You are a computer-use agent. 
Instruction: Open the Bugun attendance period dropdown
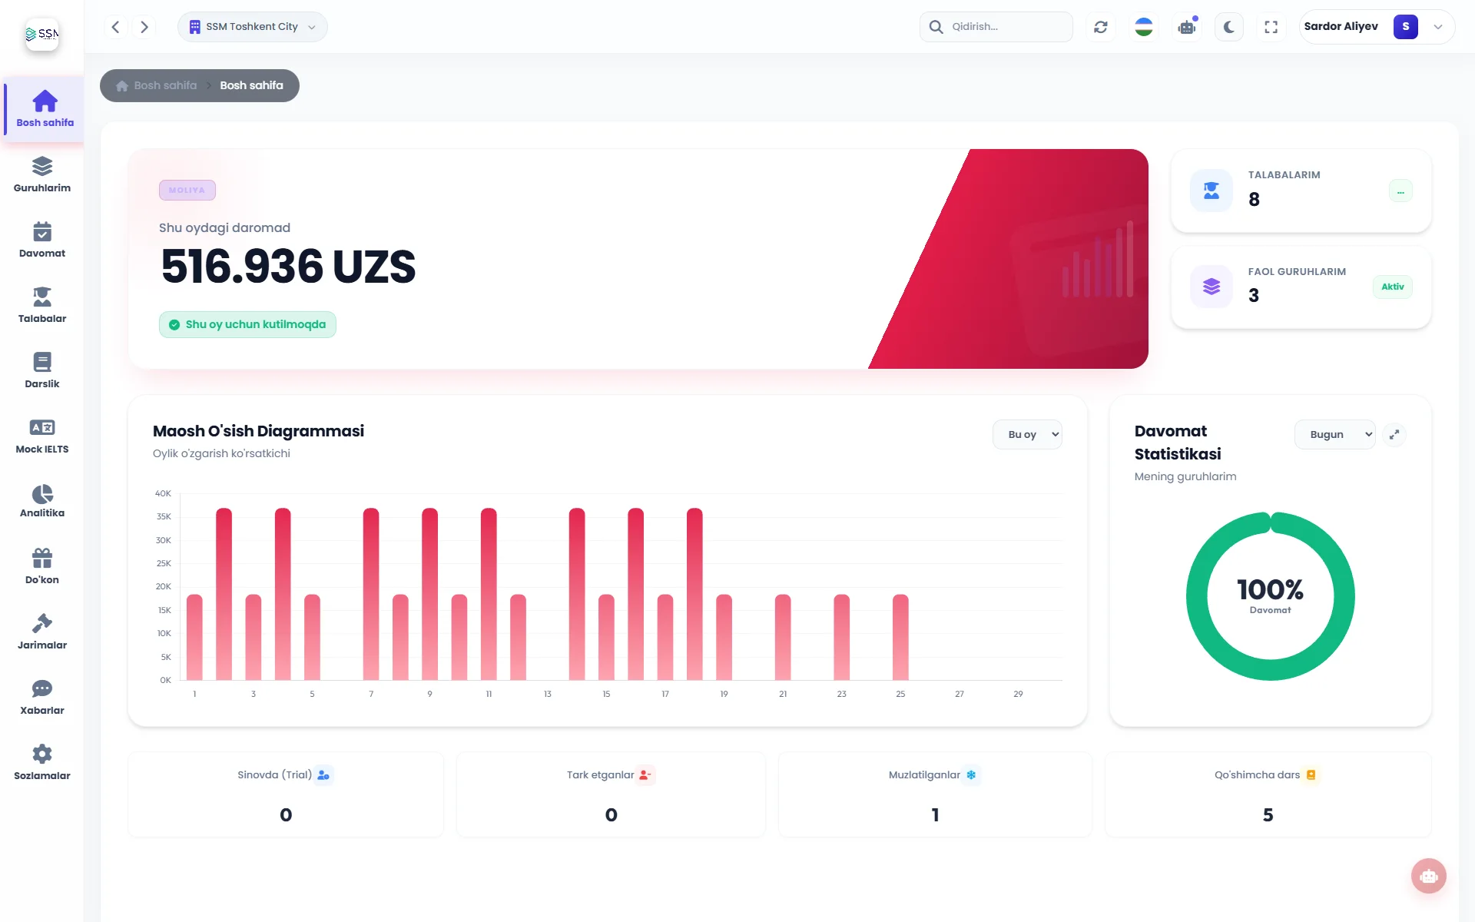pos(1335,434)
